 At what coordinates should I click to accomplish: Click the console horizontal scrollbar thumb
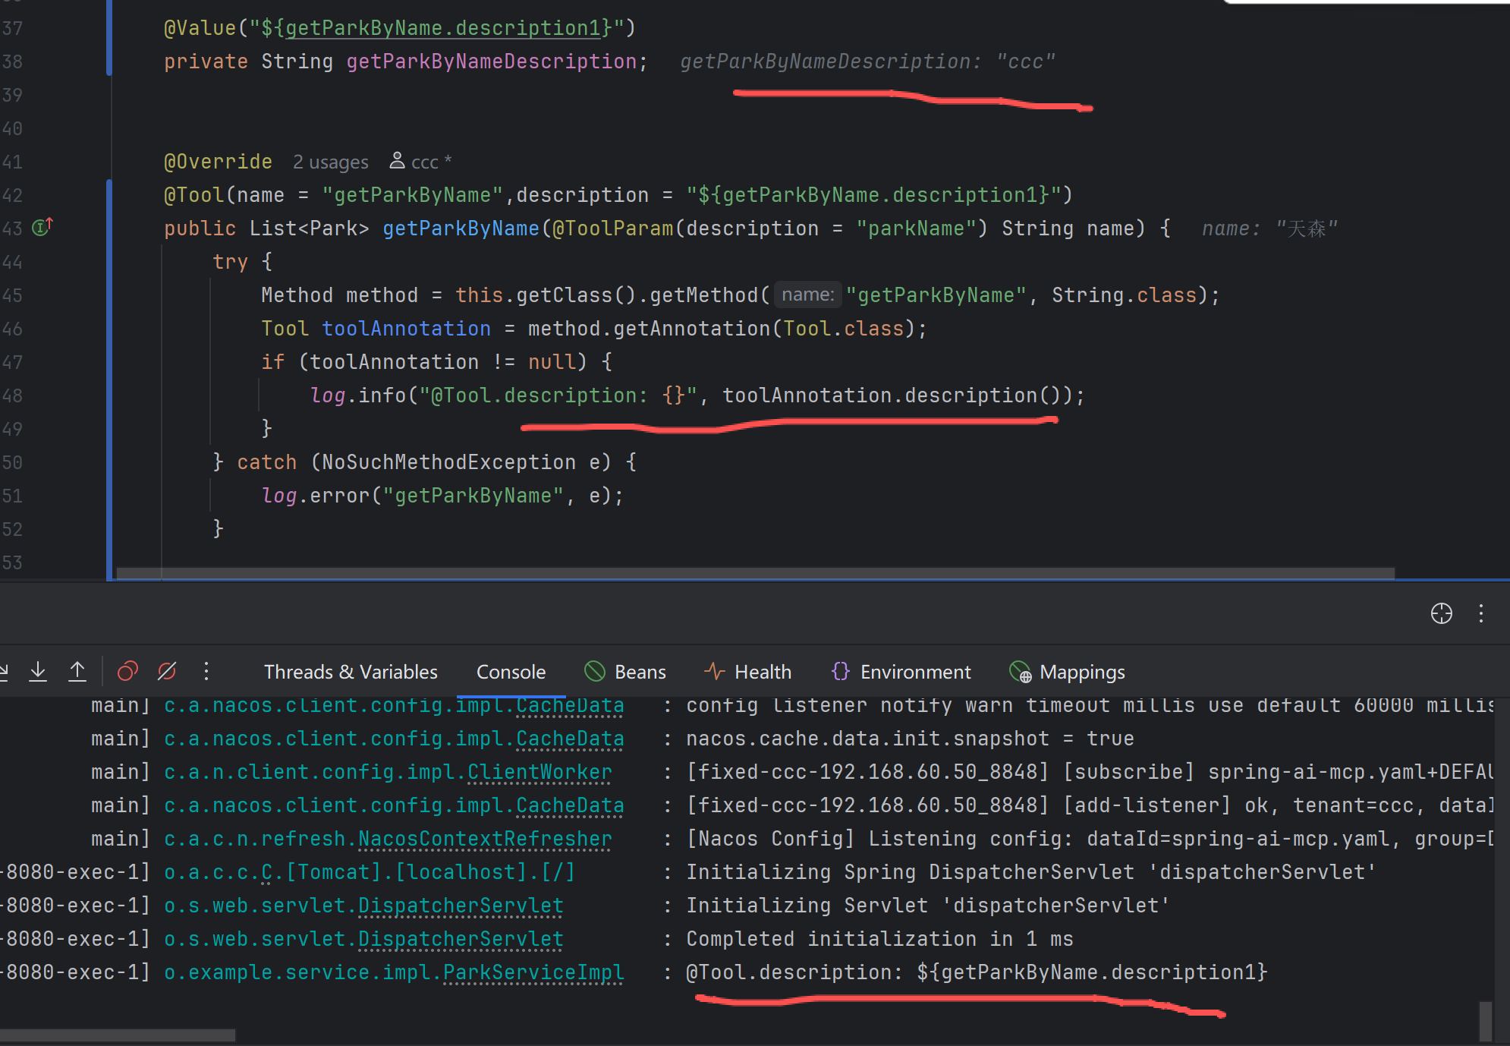tap(118, 1035)
